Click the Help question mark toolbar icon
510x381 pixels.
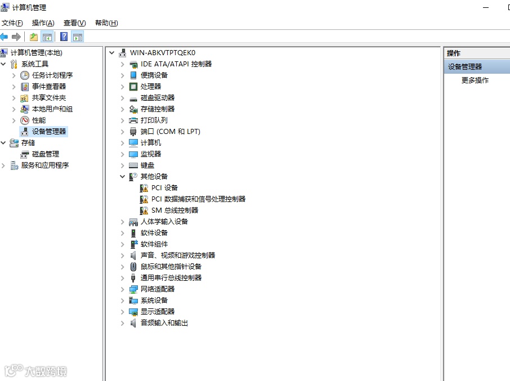(x=64, y=37)
